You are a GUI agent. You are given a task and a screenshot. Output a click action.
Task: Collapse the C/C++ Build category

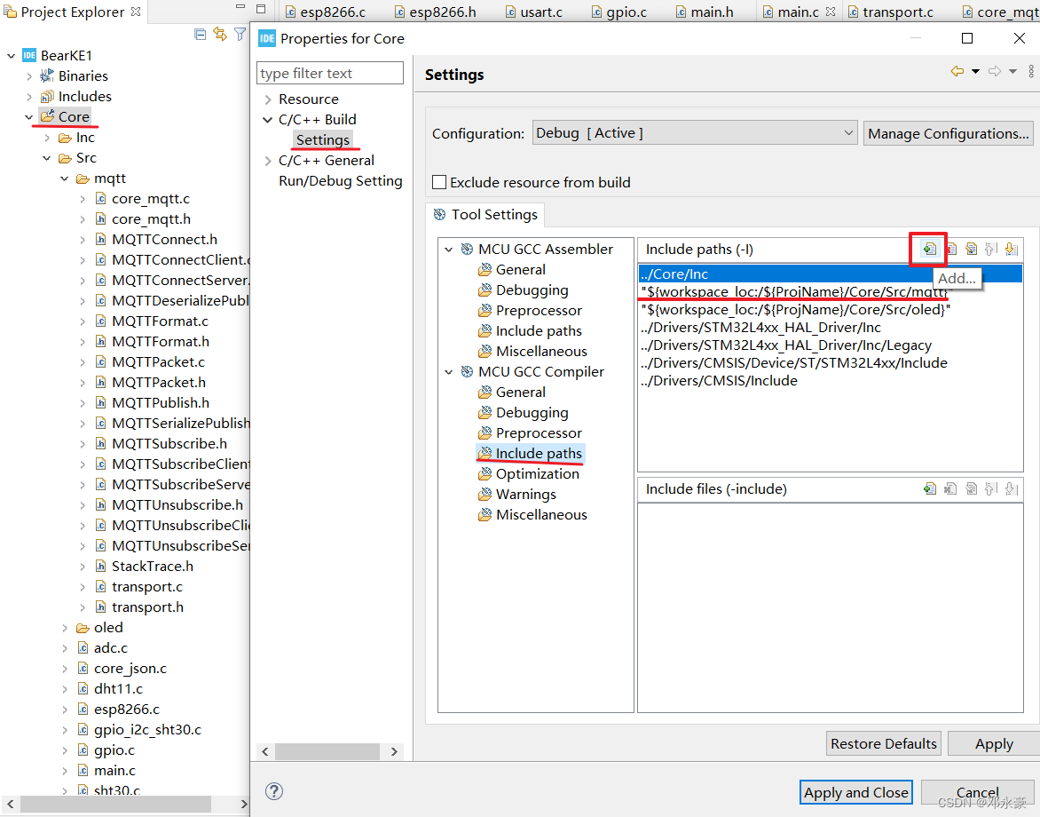(x=268, y=120)
